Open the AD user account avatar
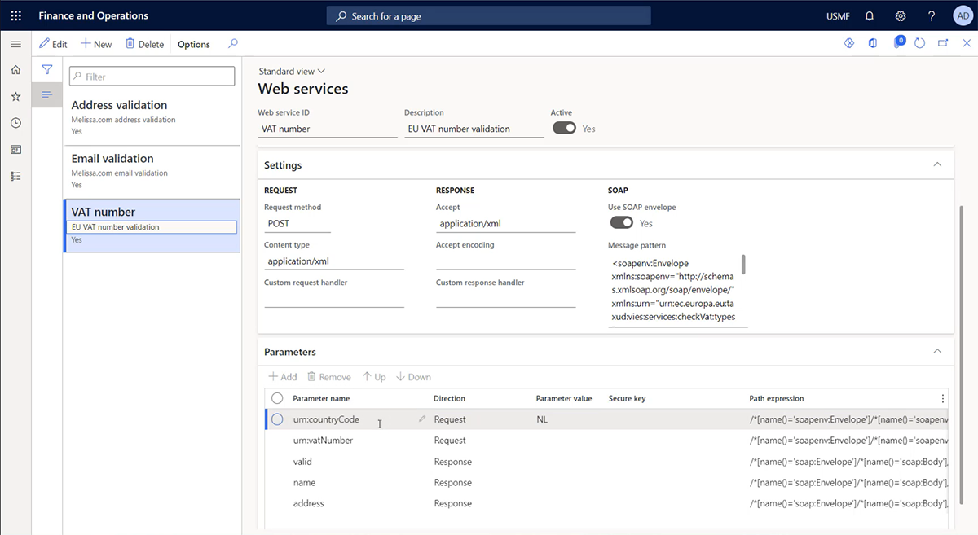The height and width of the screenshot is (535, 978). click(962, 15)
